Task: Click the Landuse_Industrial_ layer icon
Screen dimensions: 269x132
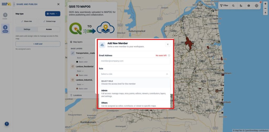Action: pyautogui.click(x=73, y=80)
